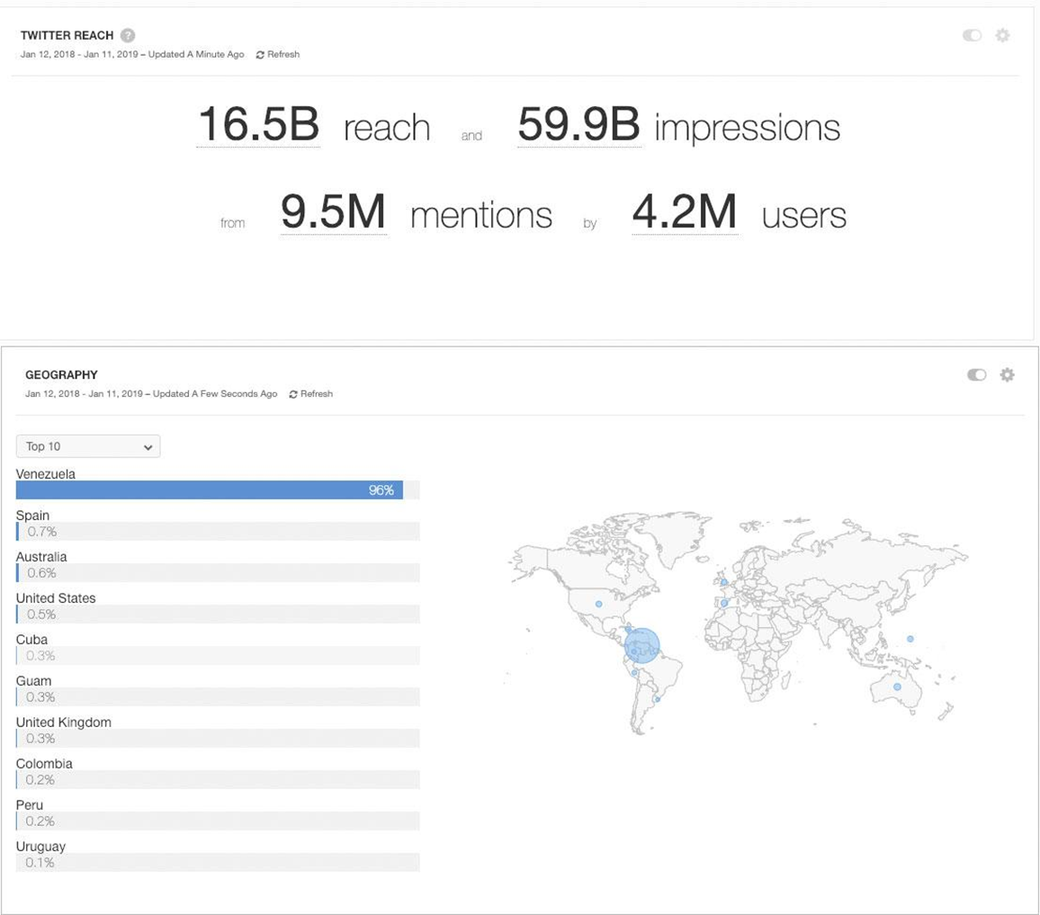Select the United Kingdom 0.3% bar
The width and height of the screenshot is (1040, 915).
pos(218,739)
